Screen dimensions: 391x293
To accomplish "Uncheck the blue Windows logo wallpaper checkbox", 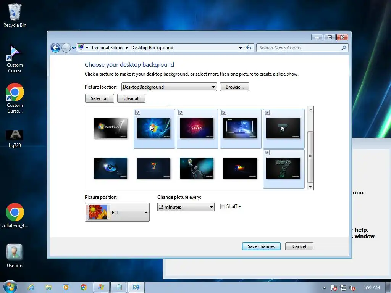I will pyautogui.click(x=137, y=113).
